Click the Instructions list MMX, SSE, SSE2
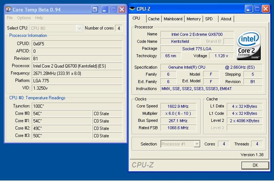Screen dimensions: 274x189 pyautogui.click(x=211, y=89)
